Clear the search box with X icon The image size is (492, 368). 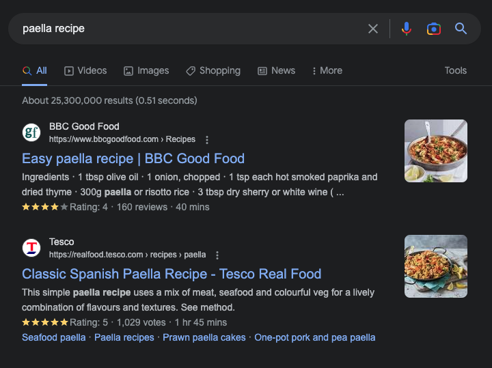pyautogui.click(x=373, y=29)
